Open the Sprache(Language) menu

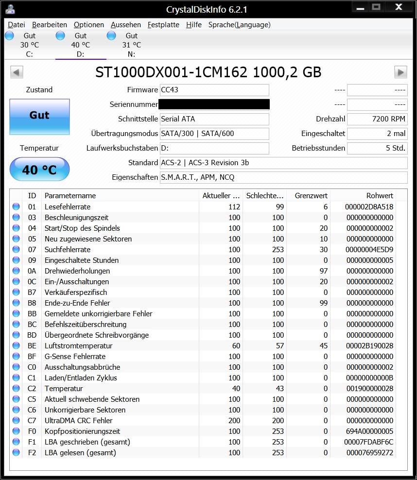click(x=240, y=25)
